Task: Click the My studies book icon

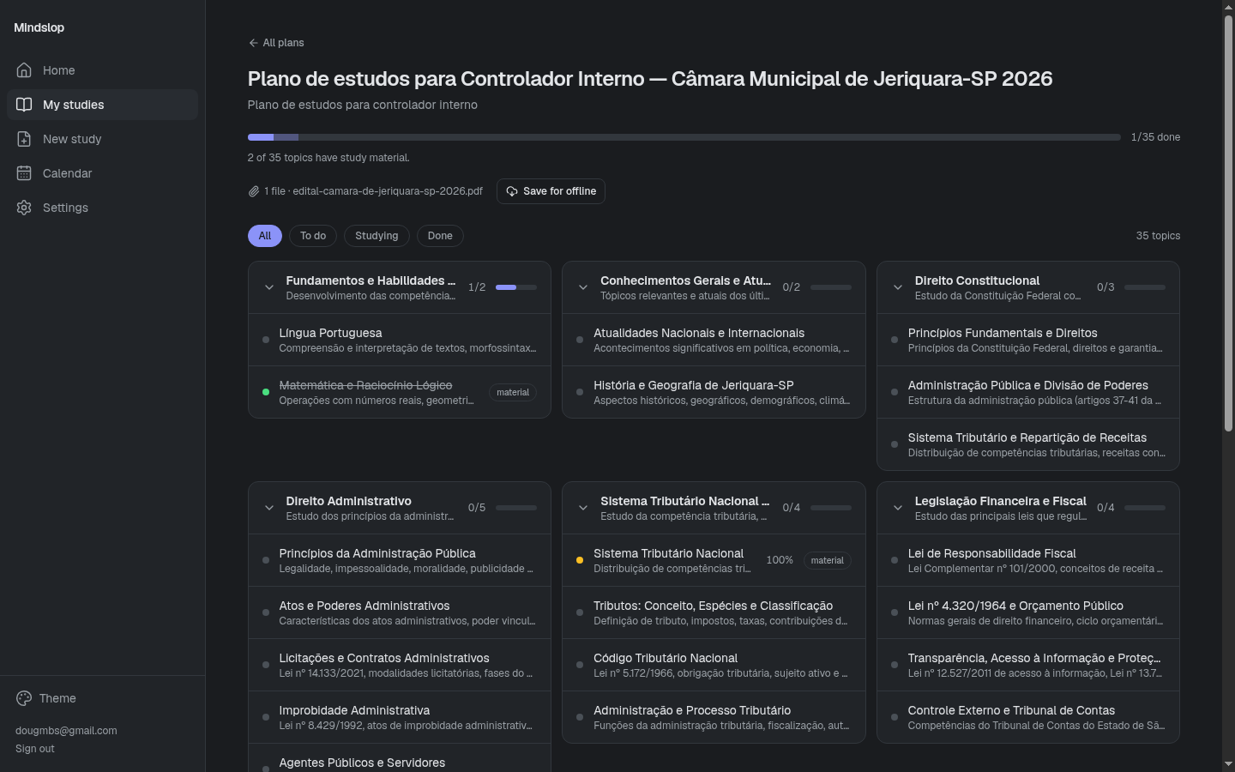Action: (x=24, y=105)
